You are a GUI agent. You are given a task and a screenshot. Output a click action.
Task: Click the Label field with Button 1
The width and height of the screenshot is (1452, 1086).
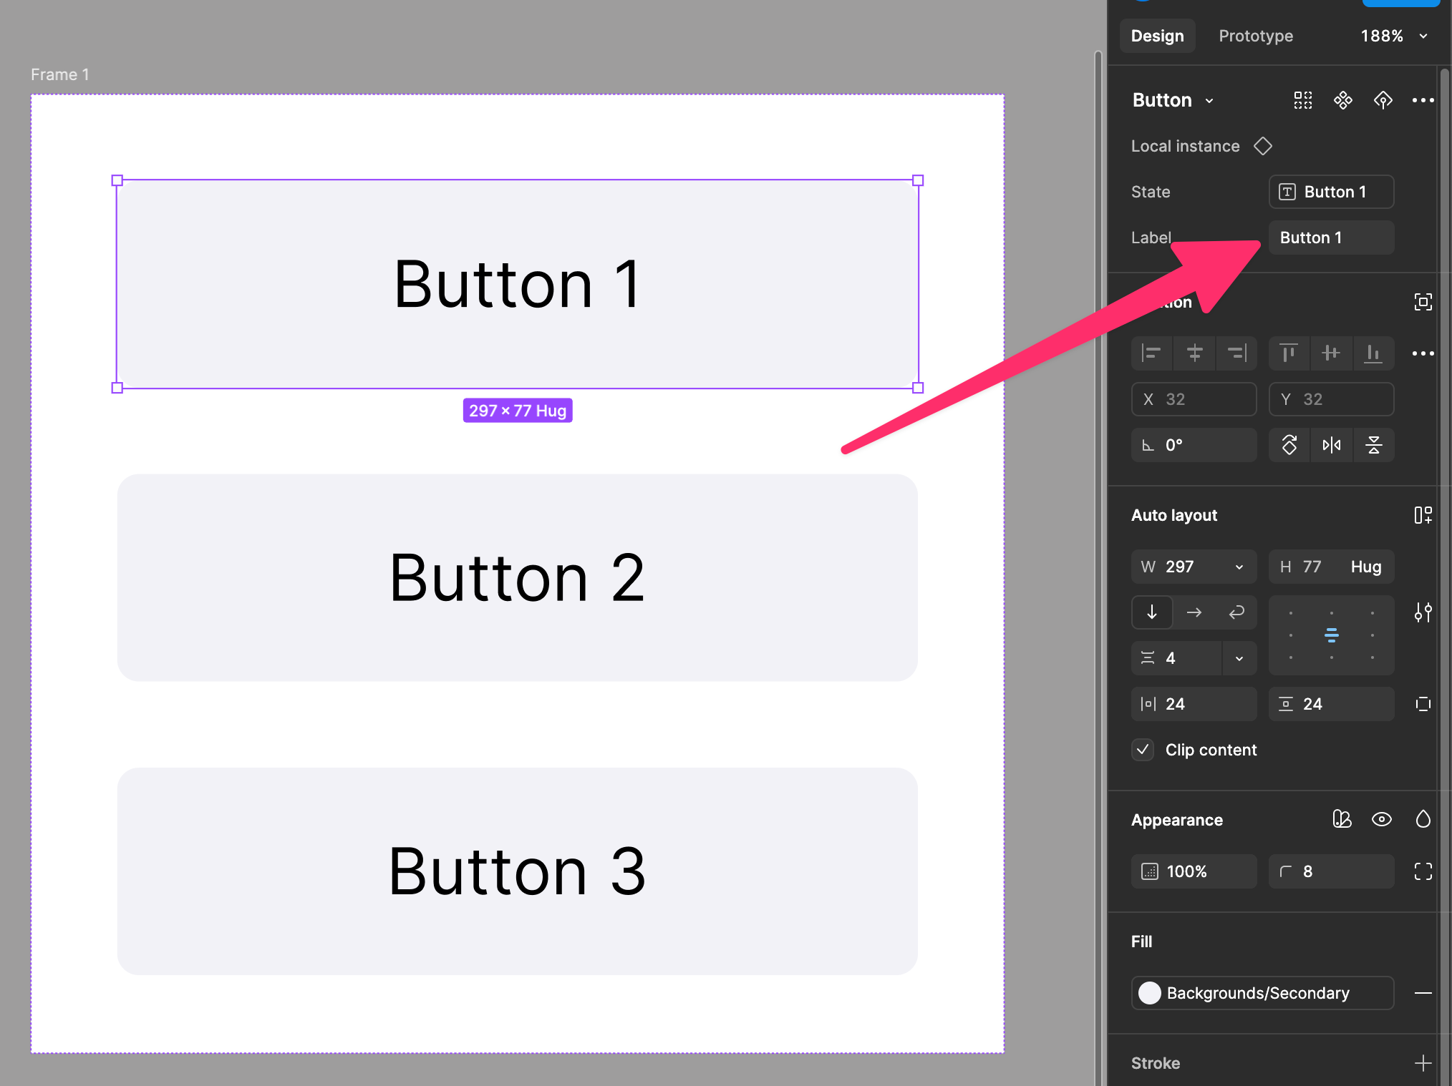(1331, 238)
